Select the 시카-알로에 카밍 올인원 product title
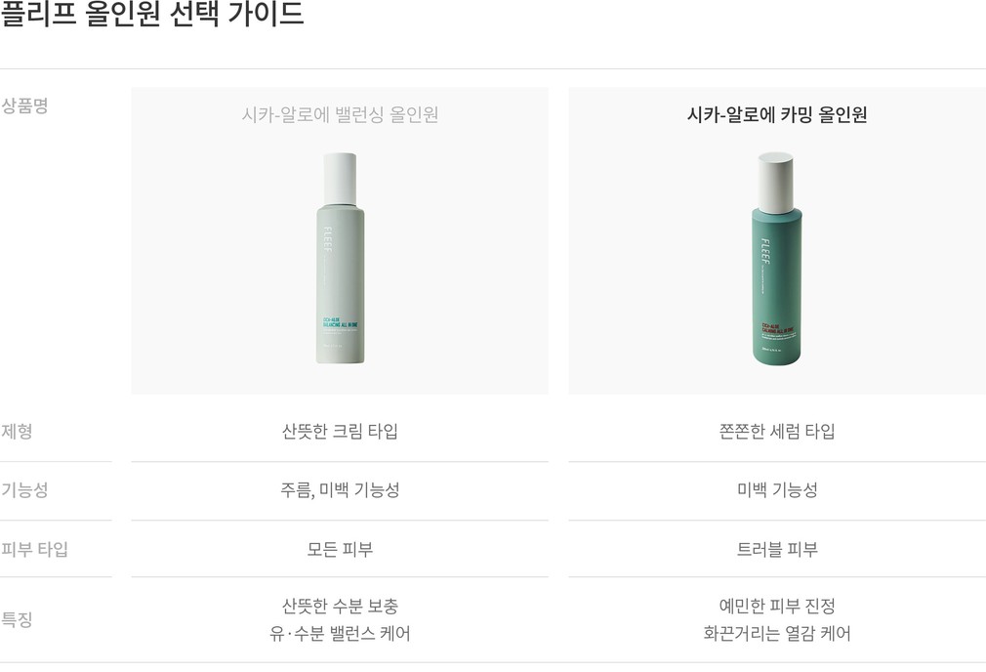The height and width of the screenshot is (672, 986). click(x=777, y=114)
